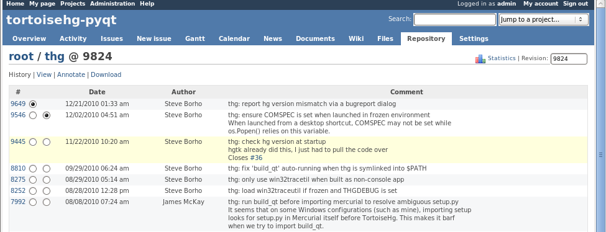Open revision 9546 link
606x232 pixels.
click(x=18, y=115)
